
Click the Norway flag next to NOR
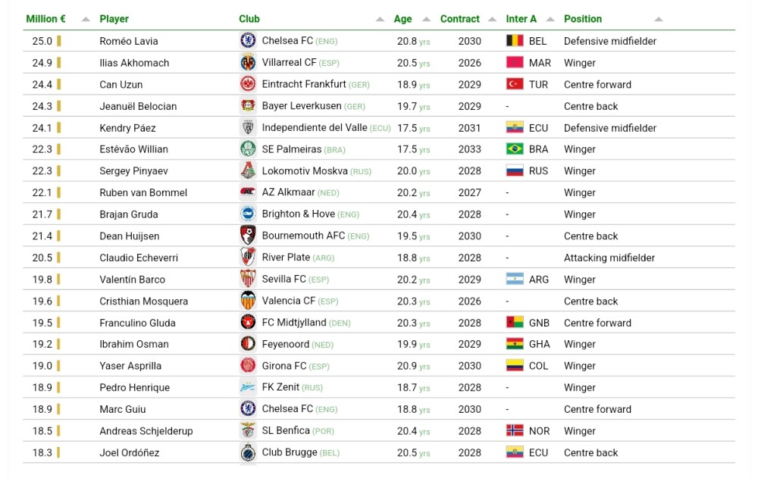click(x=515, y=431)
